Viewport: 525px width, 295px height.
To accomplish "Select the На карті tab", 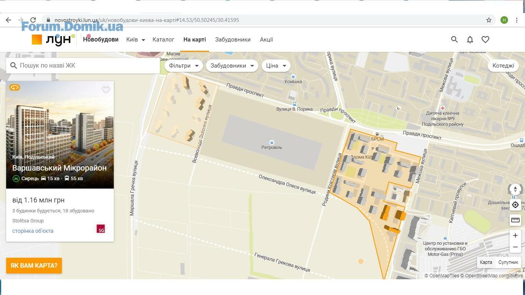I will point(194,39).
